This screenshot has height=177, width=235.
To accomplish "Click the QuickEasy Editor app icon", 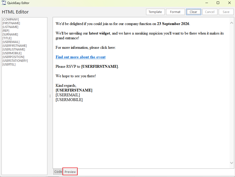I will click(x=4, y=3).
